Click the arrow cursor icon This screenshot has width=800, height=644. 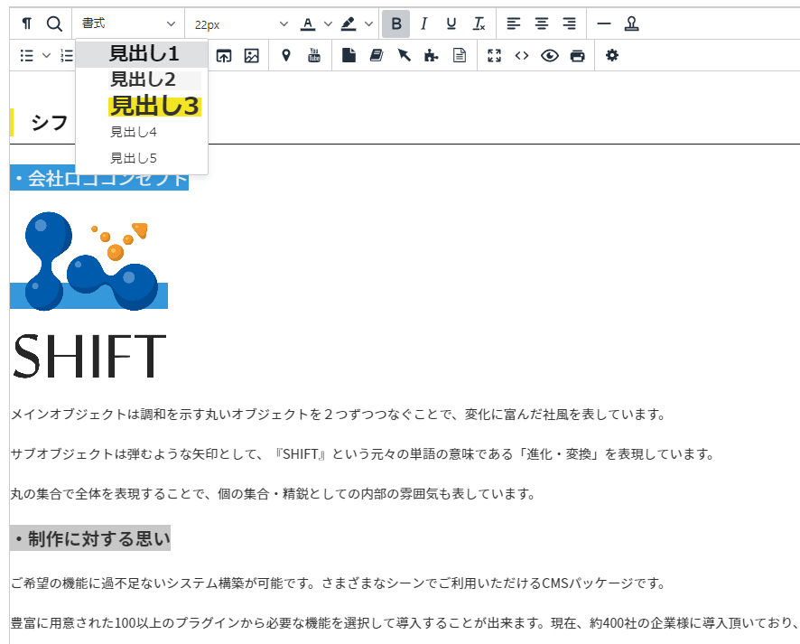(x=405, y=55)
